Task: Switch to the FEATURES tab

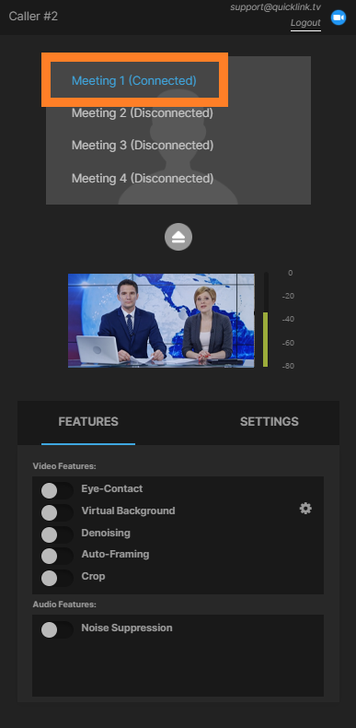Action: tap(88, 422)
